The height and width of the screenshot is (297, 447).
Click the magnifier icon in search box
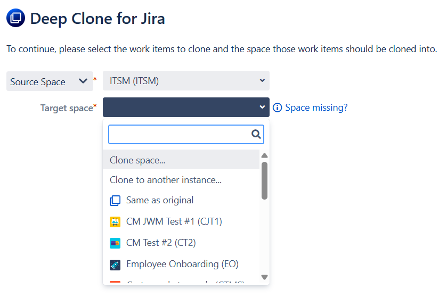[256, 134]
